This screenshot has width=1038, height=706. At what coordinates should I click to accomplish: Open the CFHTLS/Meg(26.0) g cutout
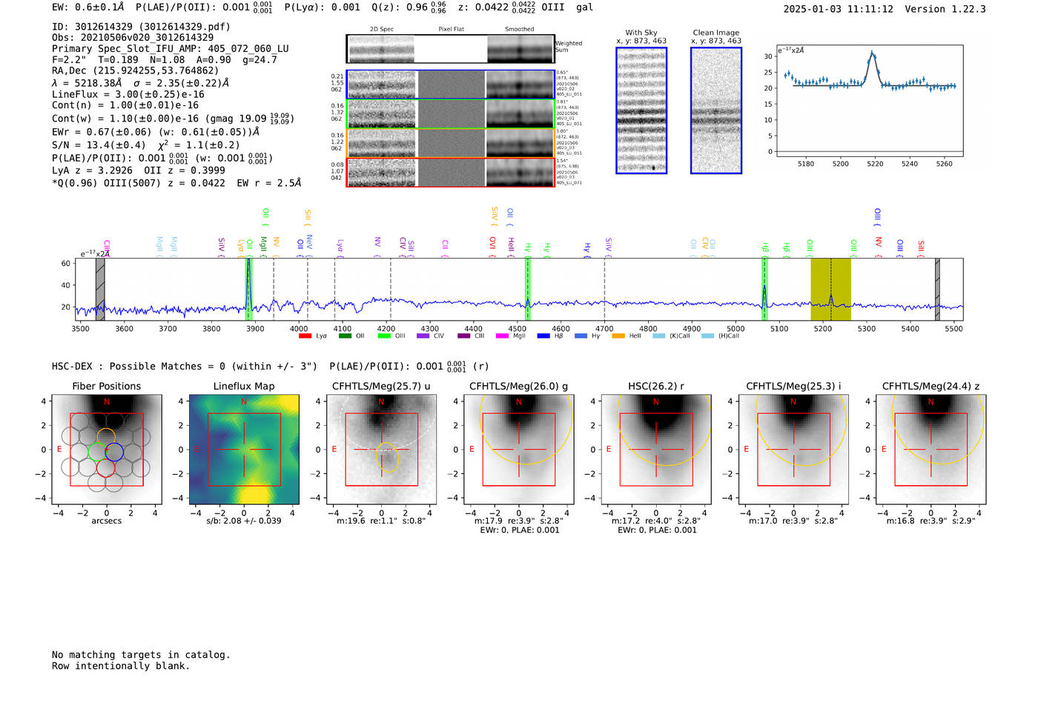click(518, 449)
